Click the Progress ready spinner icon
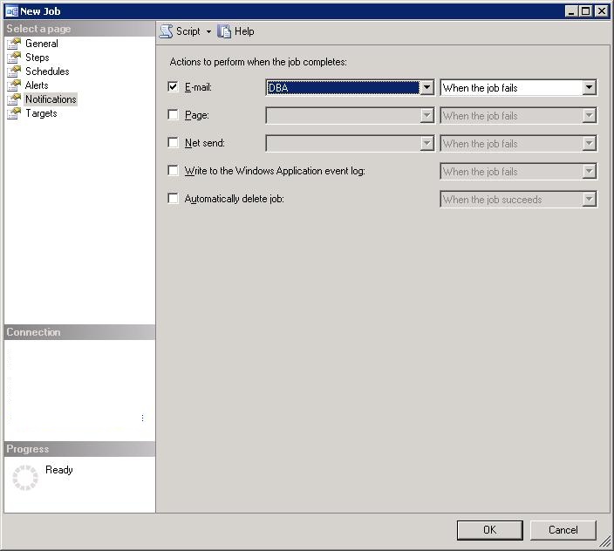The width and height of the screenshot is (614, 551). tap(25, 478)
